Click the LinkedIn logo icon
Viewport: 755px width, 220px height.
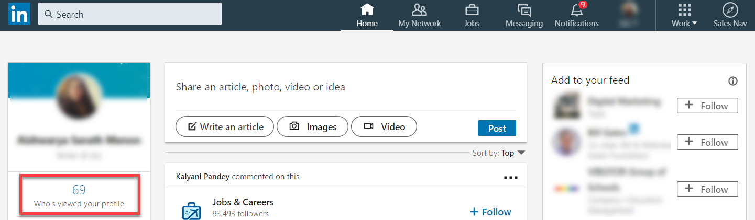click(19, 14)
